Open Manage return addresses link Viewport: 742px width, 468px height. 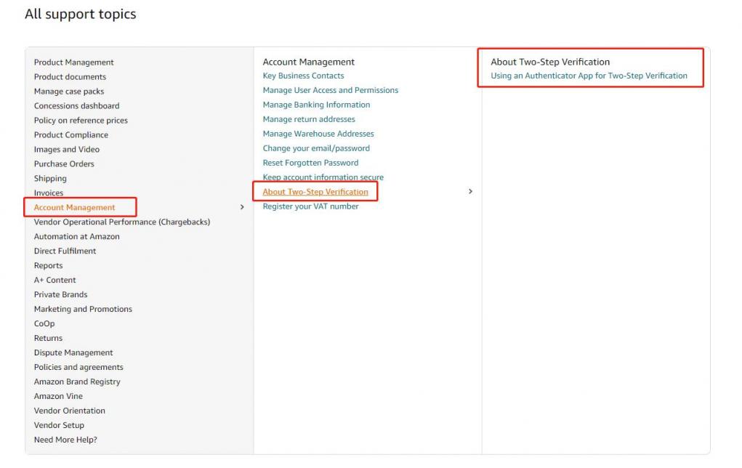309,119
